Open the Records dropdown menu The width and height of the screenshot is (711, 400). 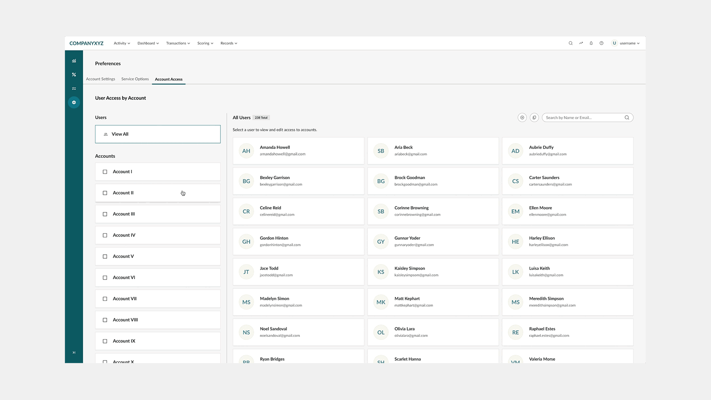click(229, 43)
